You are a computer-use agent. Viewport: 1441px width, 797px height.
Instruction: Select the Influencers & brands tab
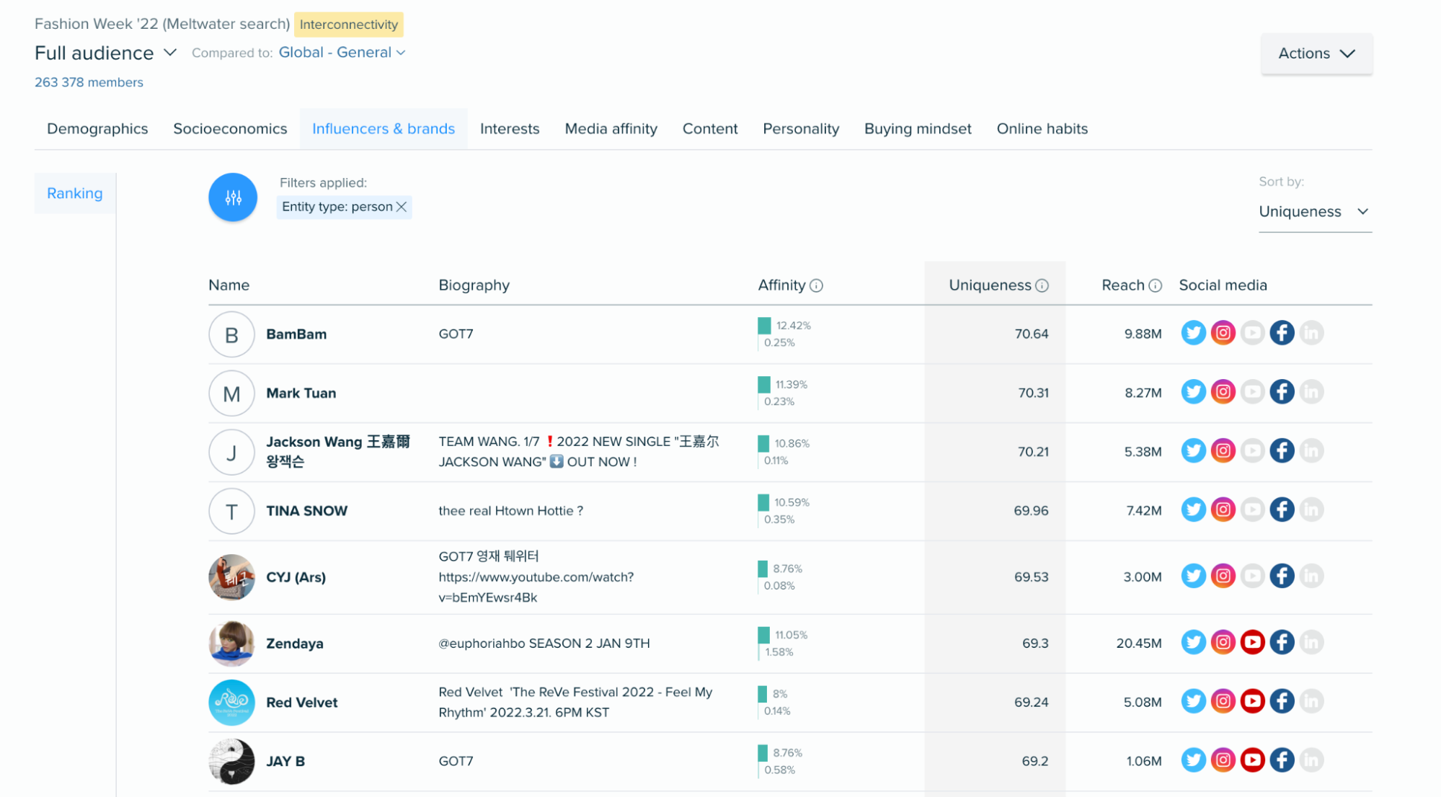pyautogui.click(x=383, y=128)
